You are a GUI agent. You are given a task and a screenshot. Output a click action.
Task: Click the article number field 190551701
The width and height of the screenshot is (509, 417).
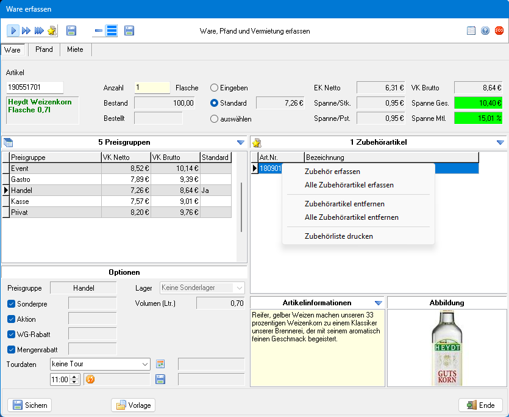[35, 87]
